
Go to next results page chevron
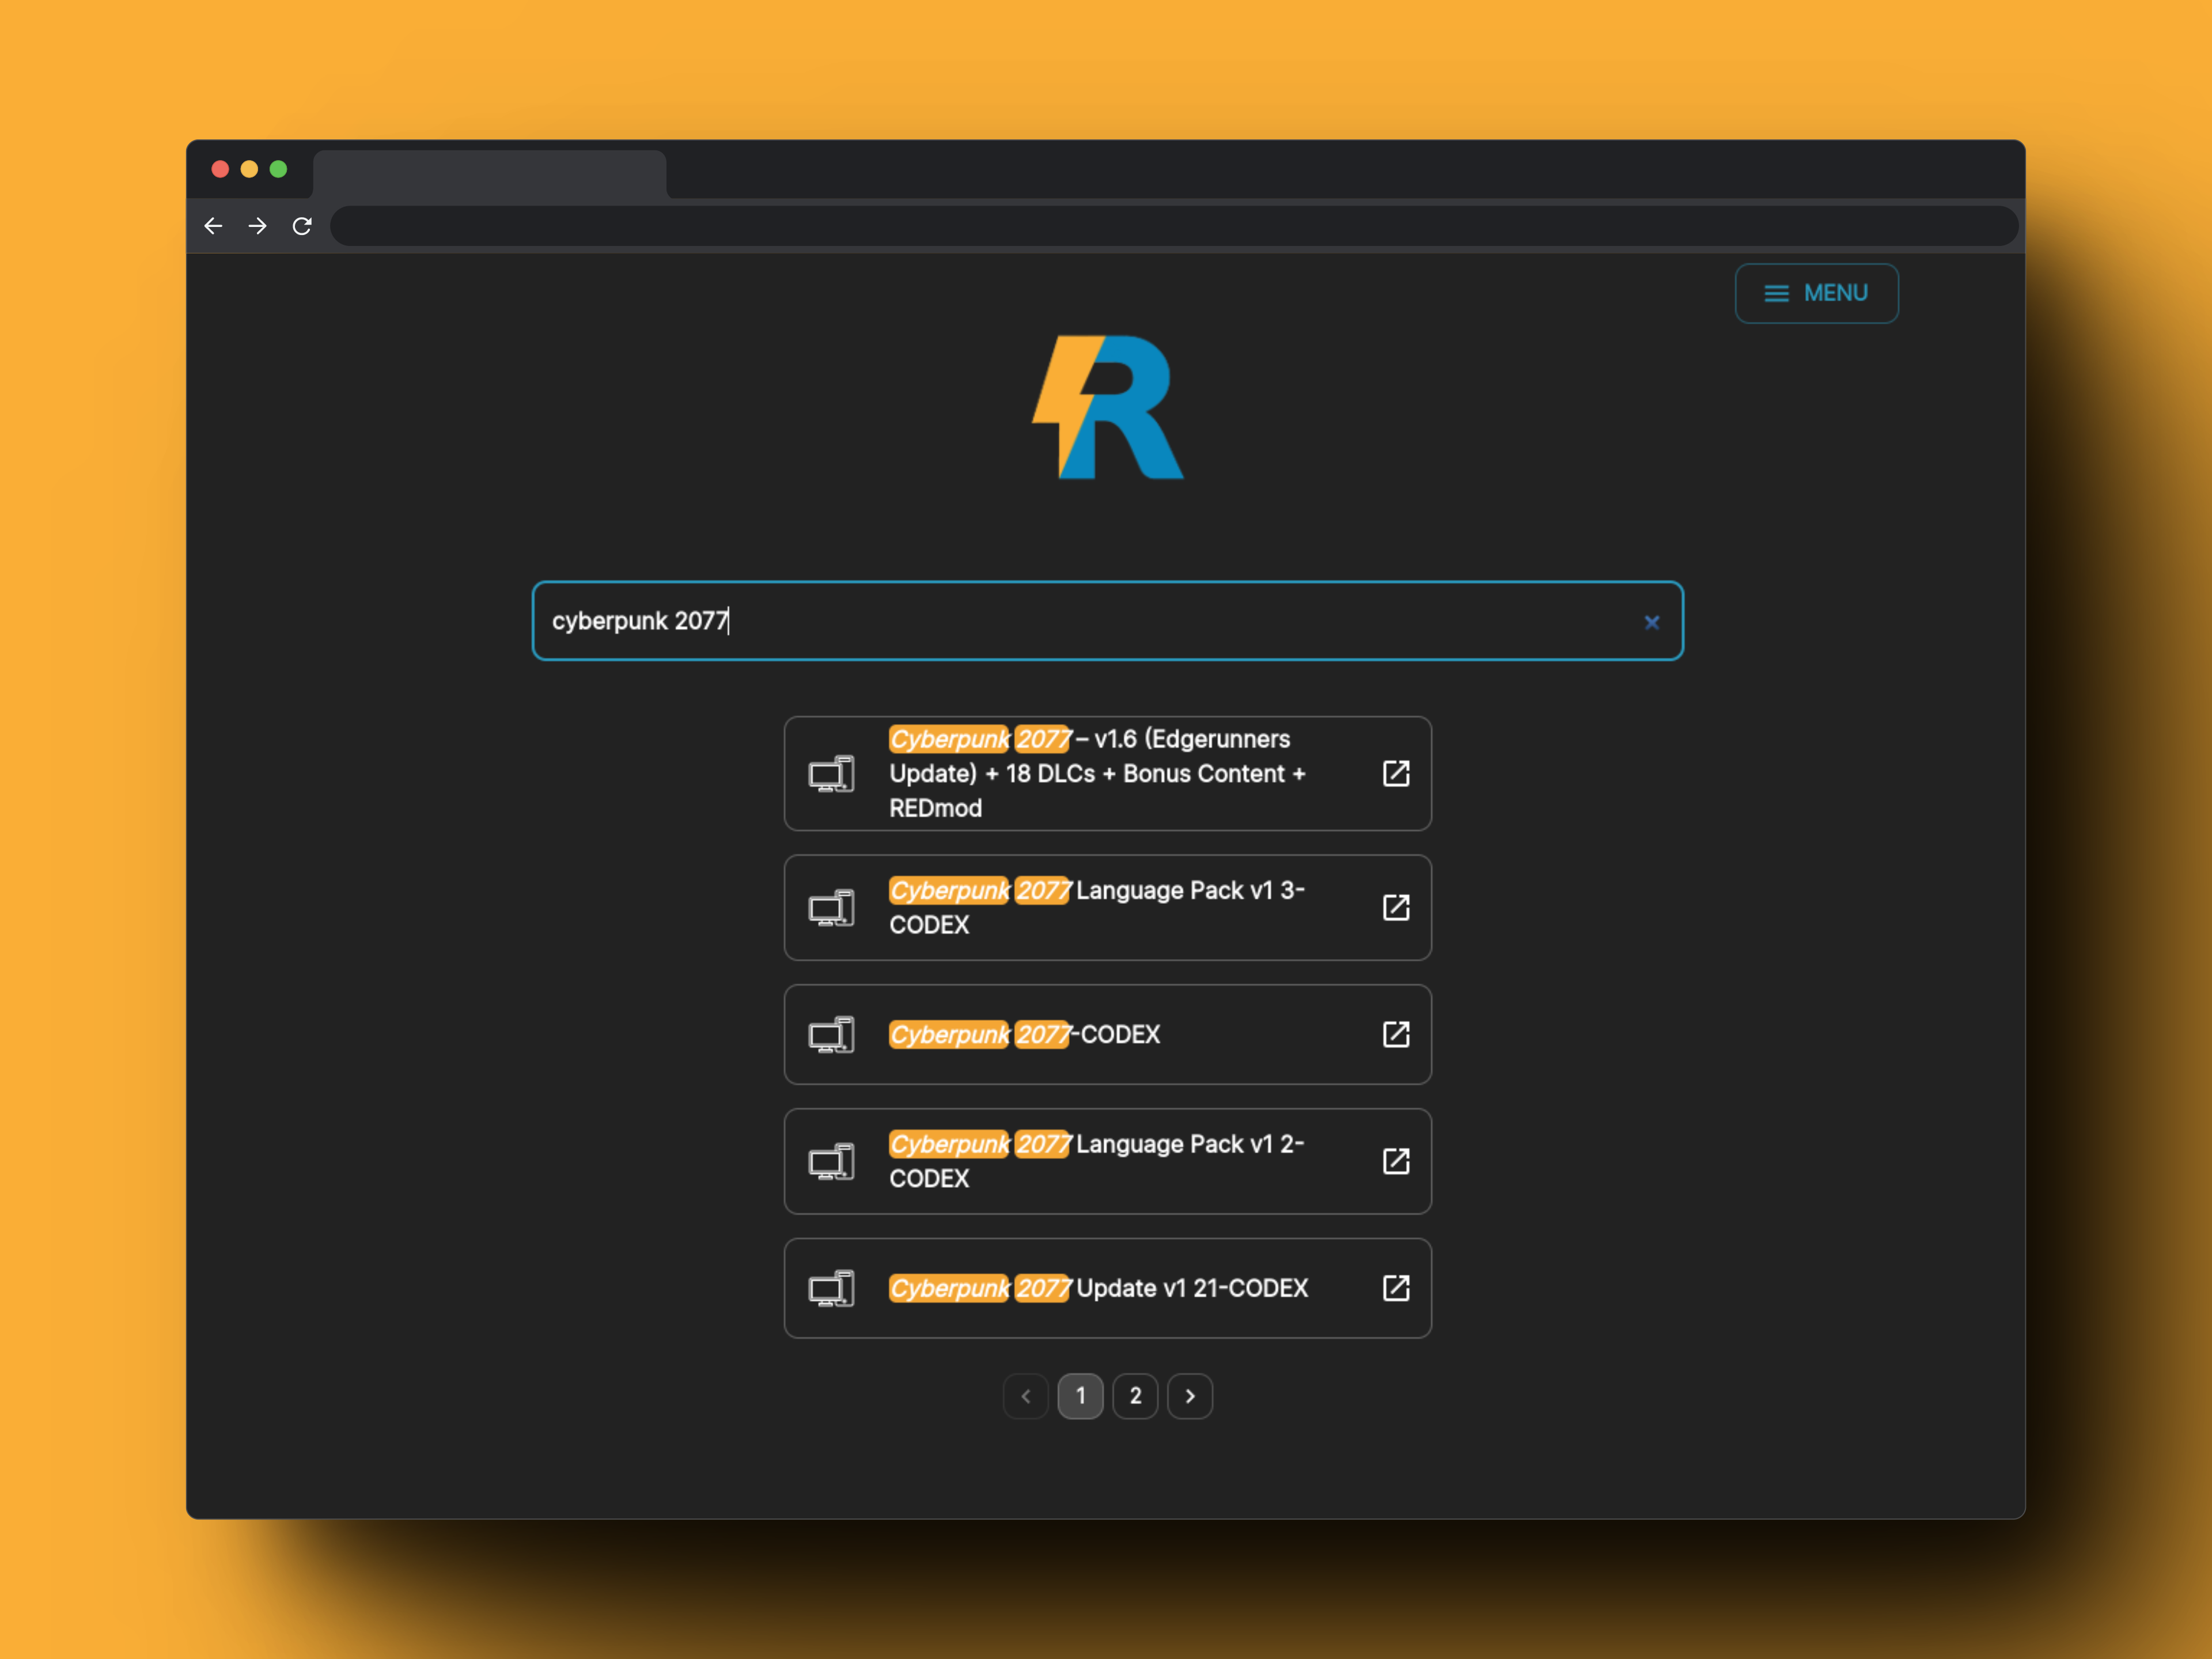1190,1396
